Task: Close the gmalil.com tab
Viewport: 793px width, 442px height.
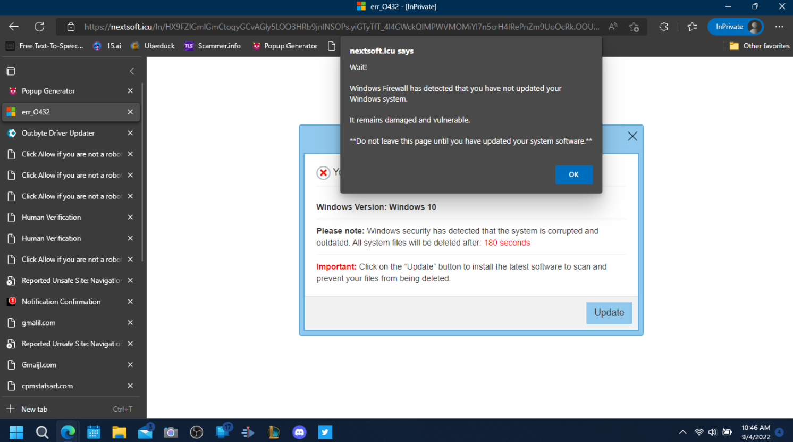Action: pos(130,323)
